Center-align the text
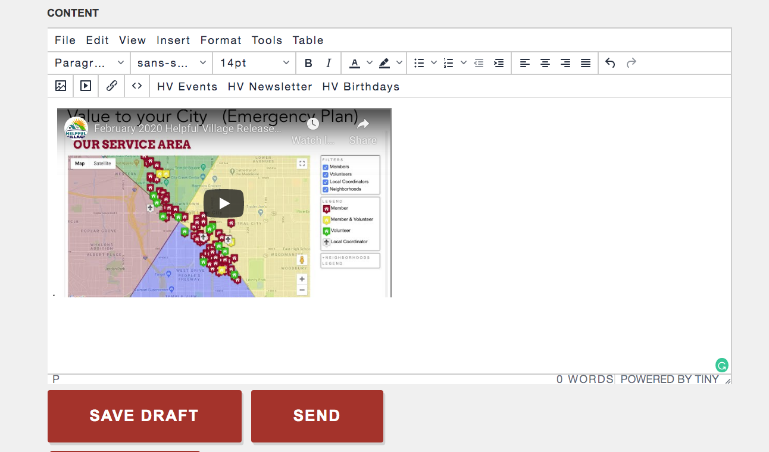This screenshot has height=452, width=769. click(x=545, y=63)
